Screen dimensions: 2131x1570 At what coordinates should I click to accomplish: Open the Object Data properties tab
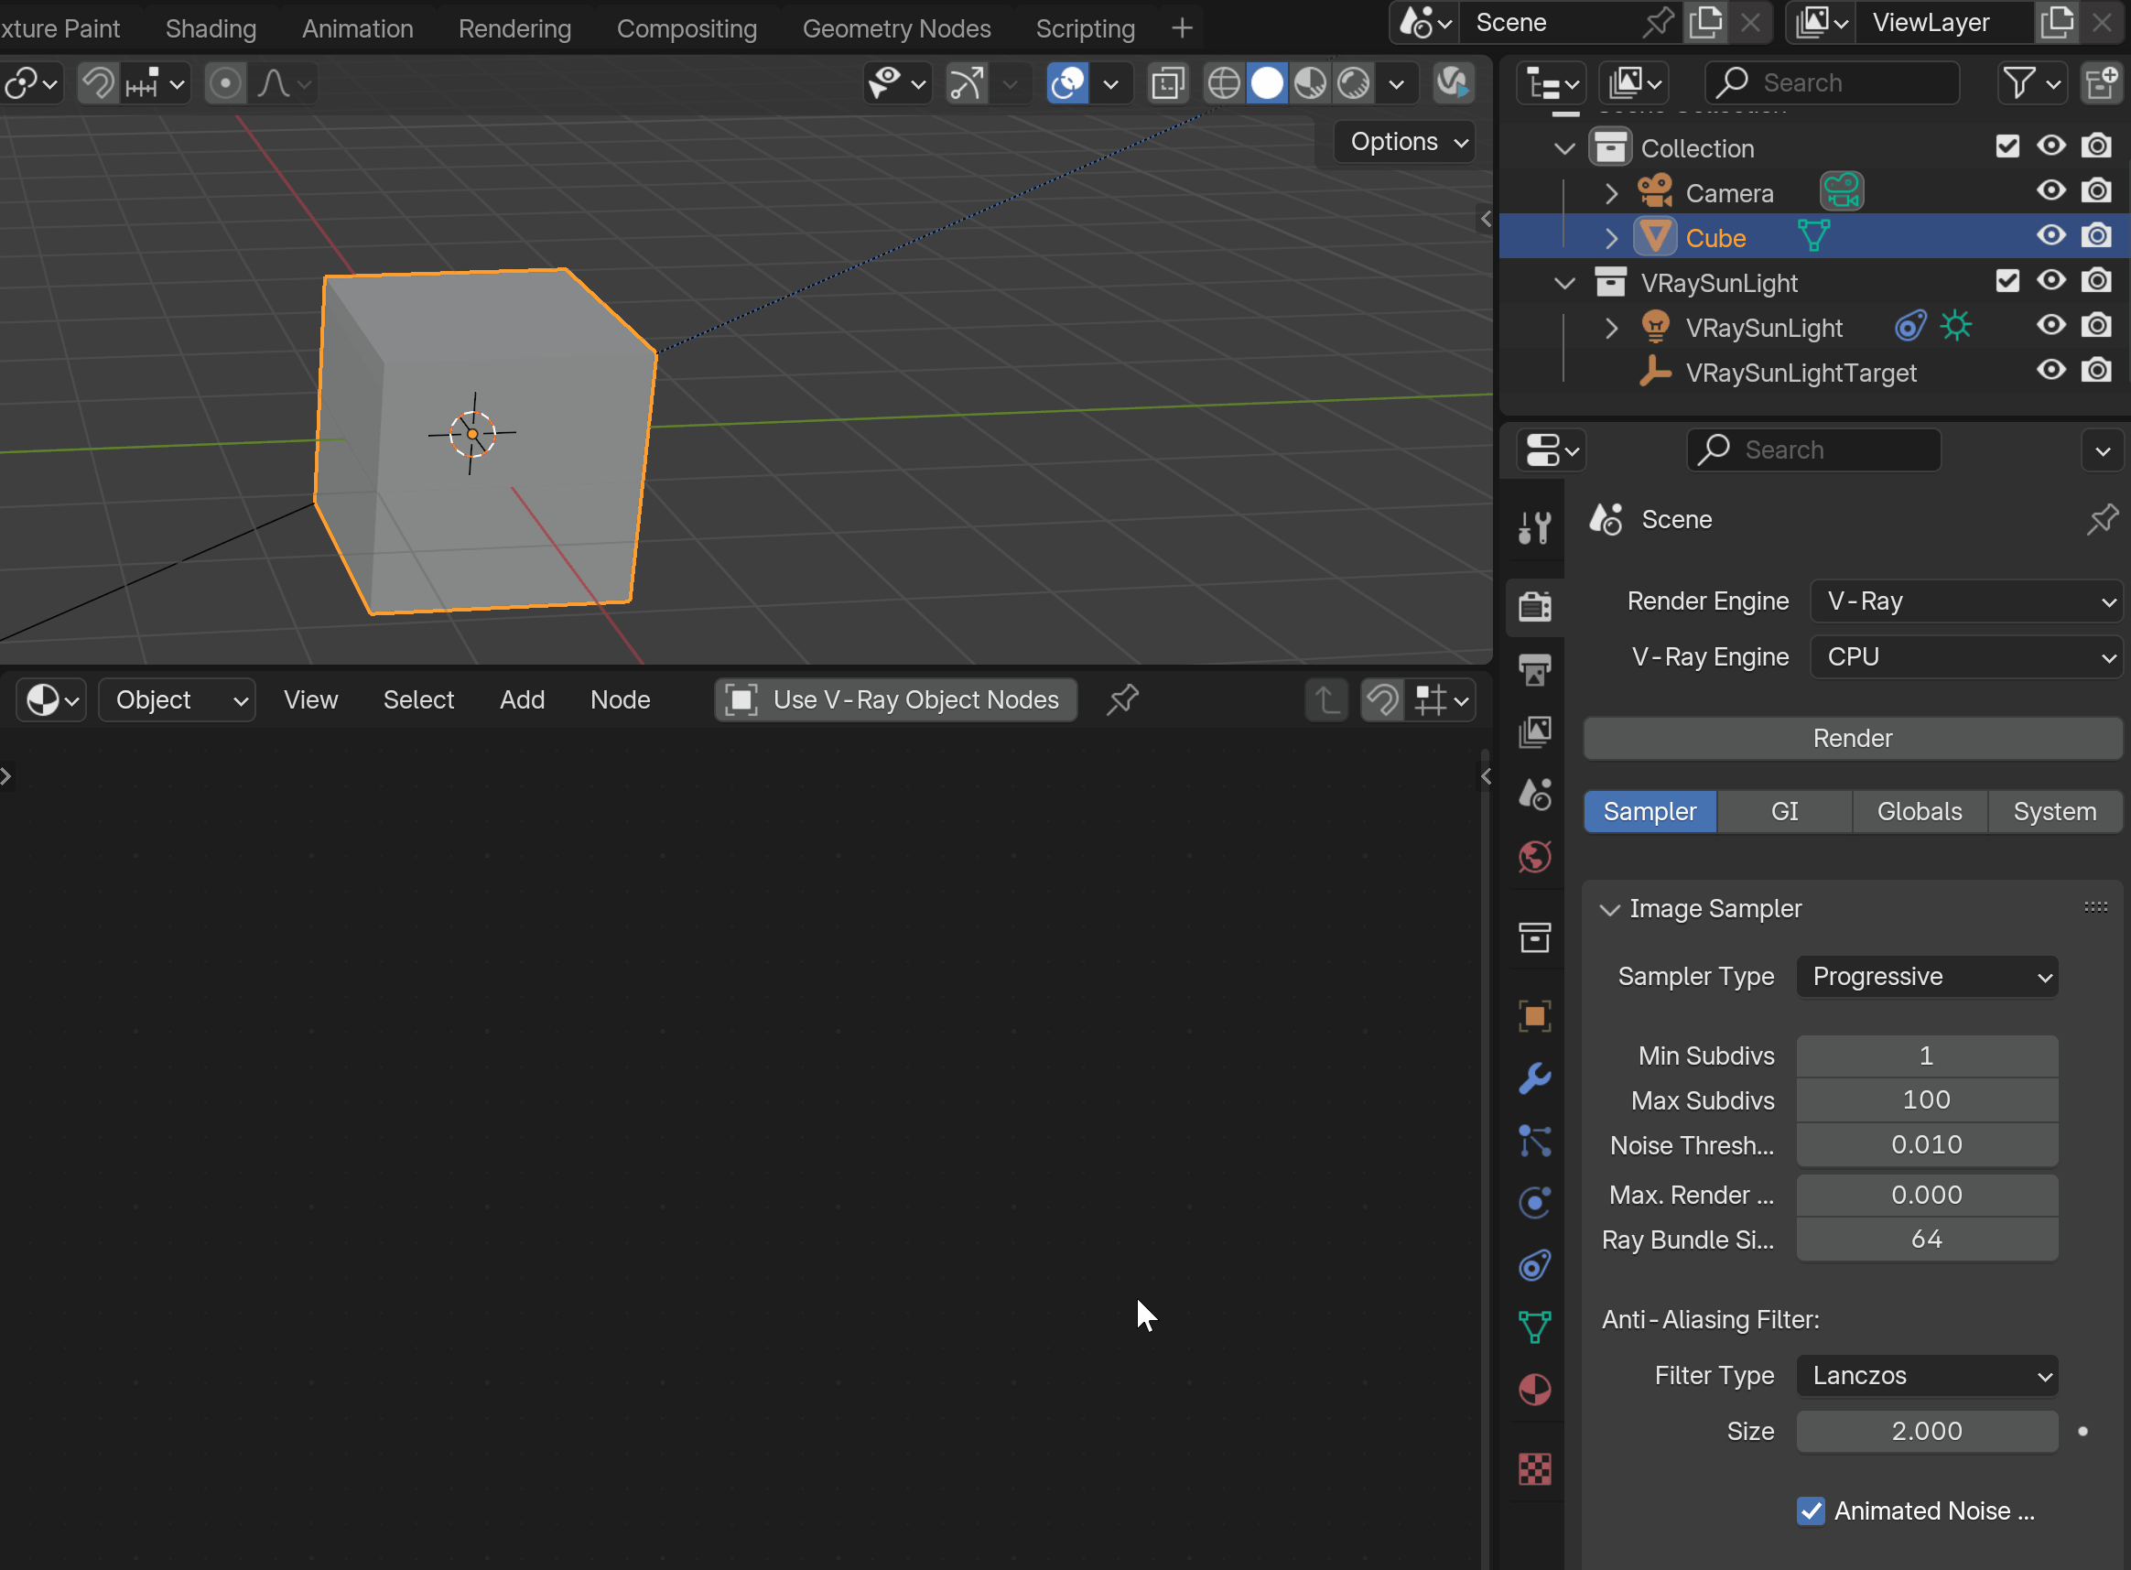click(1534, 1326)
